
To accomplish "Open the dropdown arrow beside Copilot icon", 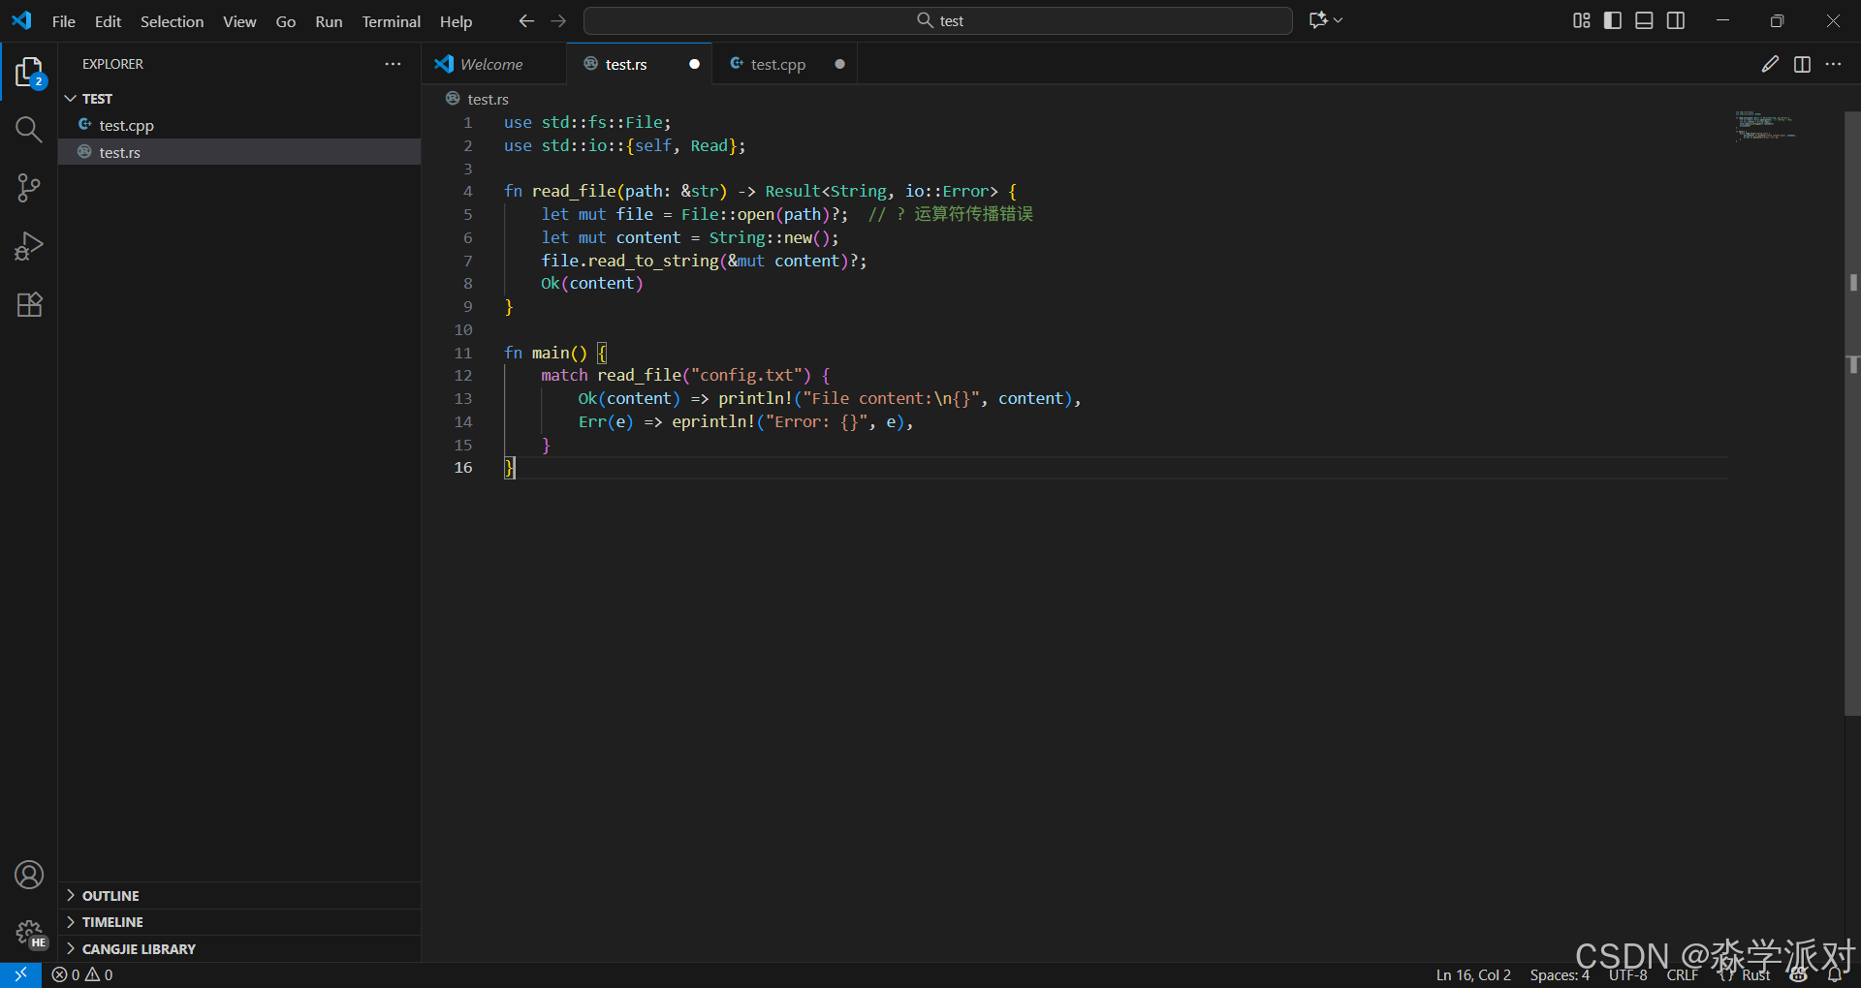I will [1339, 20].
